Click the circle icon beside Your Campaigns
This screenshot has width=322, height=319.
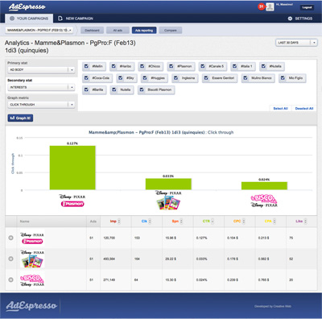pyautogui.click(x=12, y=19)
